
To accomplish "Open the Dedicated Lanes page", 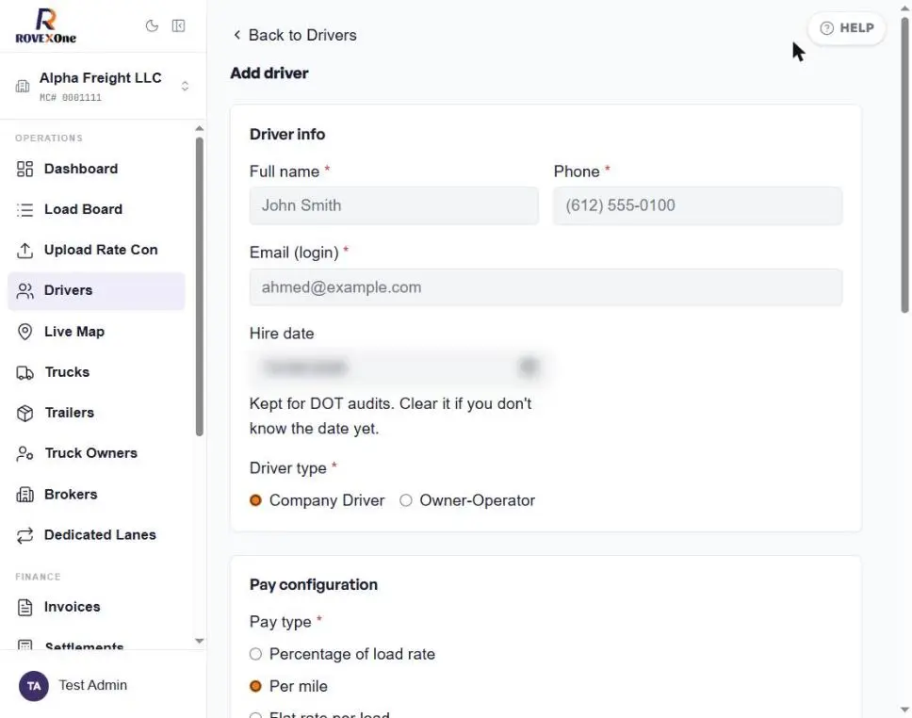I will click(x=96, y=535).
